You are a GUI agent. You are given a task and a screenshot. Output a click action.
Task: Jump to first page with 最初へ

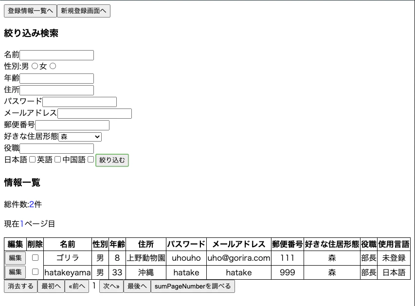pyautogui.click(x=51, y=286)
